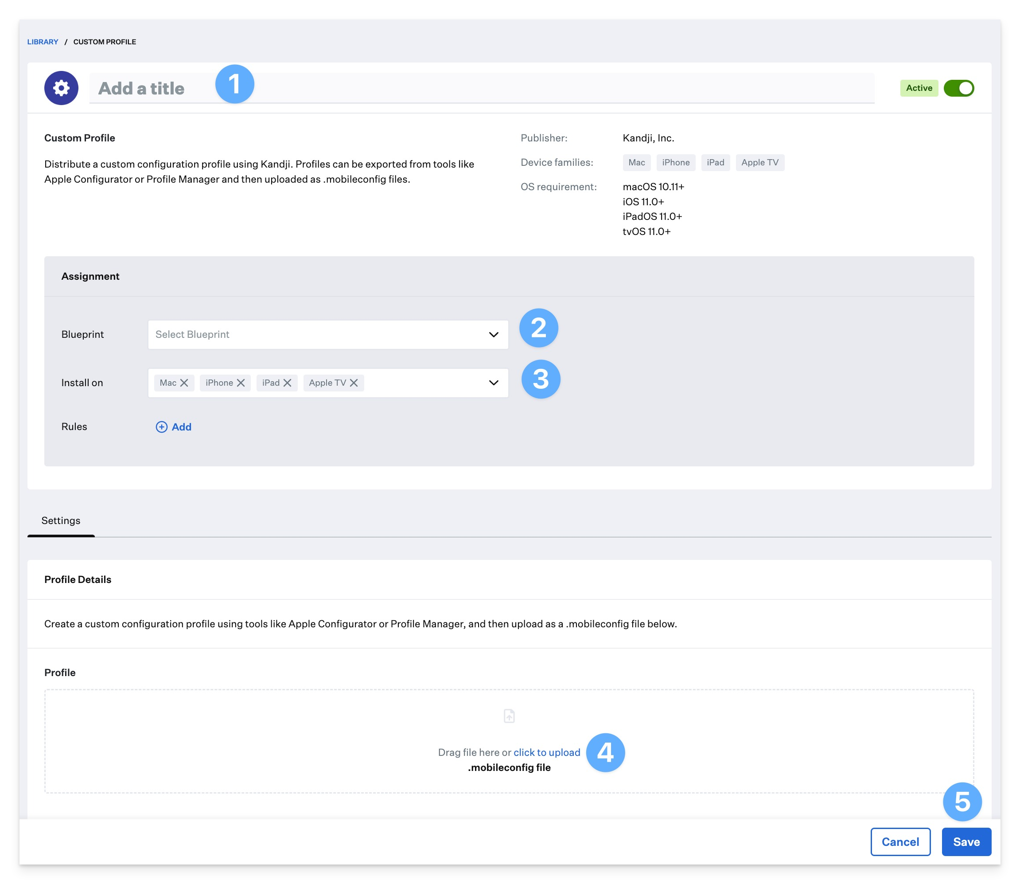Click the Active status label
This screenshot has height=884, width=1020.
click(919, 88)
